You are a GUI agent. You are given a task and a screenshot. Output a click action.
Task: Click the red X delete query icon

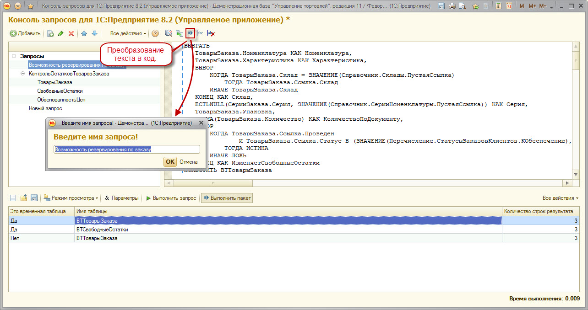click(71, 33)
